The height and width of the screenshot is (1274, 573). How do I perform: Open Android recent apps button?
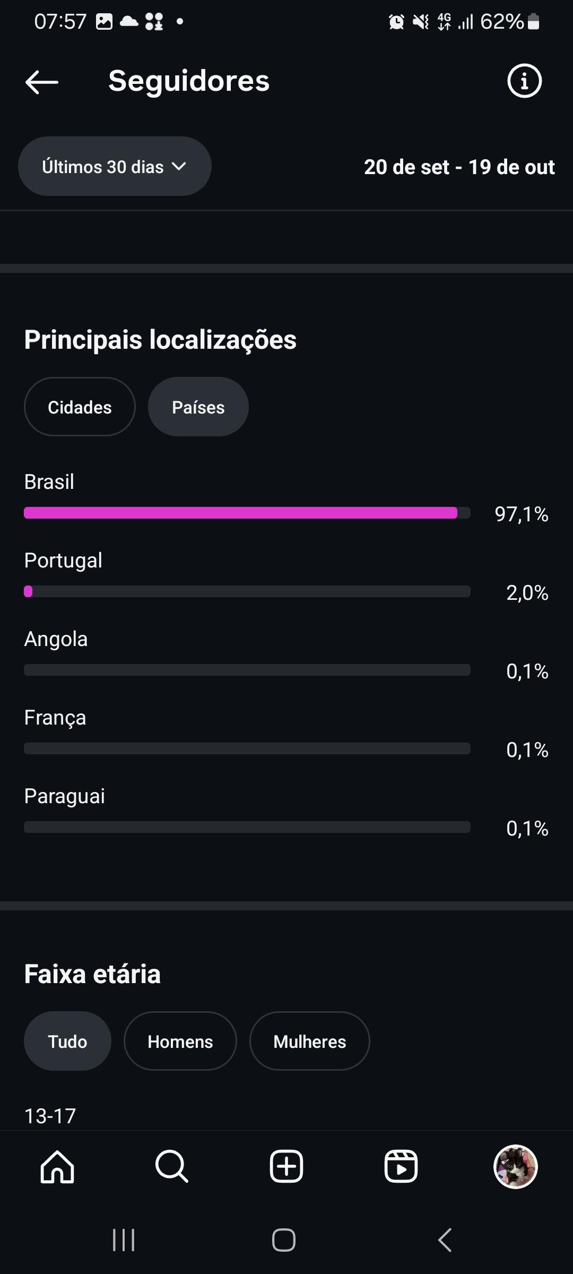(x=124, y=1240)
